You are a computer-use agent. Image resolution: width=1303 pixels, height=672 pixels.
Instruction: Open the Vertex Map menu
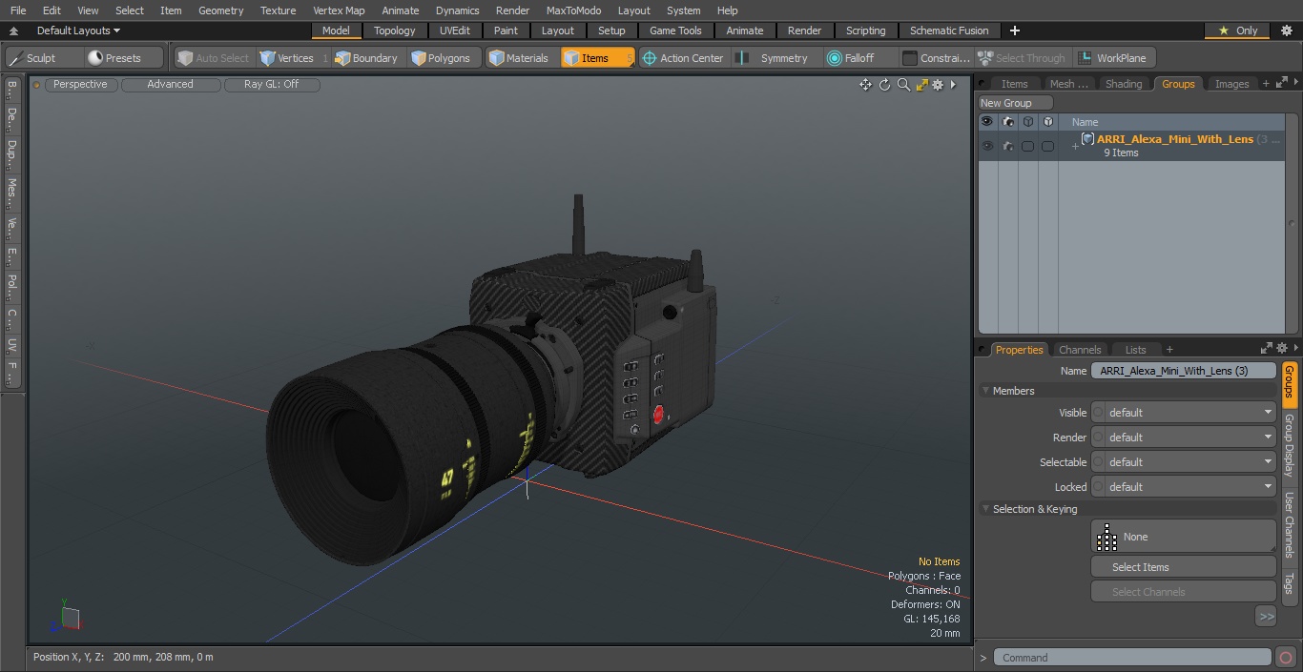pos(339,10)
